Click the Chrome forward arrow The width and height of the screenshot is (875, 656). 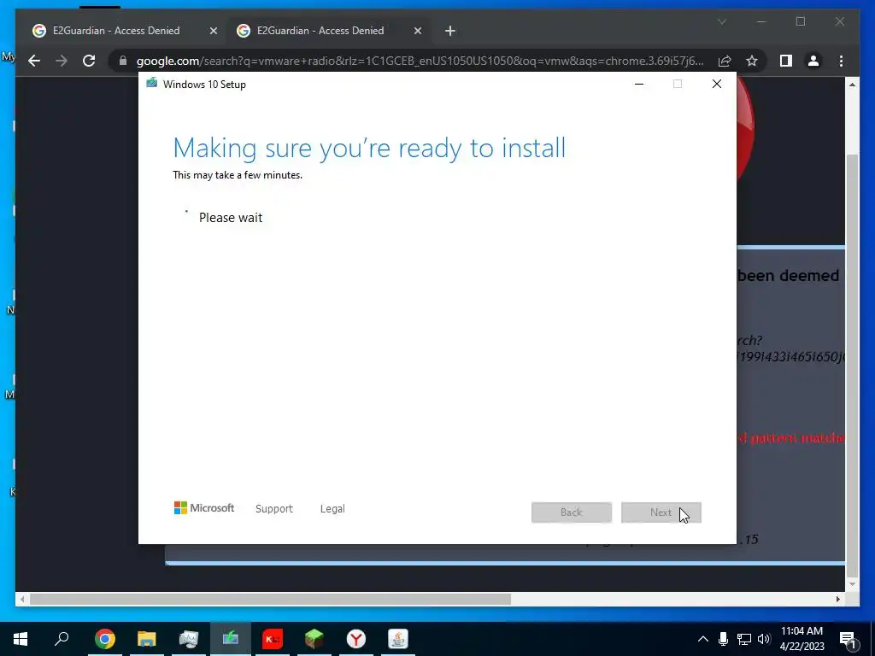pos(62,61)
